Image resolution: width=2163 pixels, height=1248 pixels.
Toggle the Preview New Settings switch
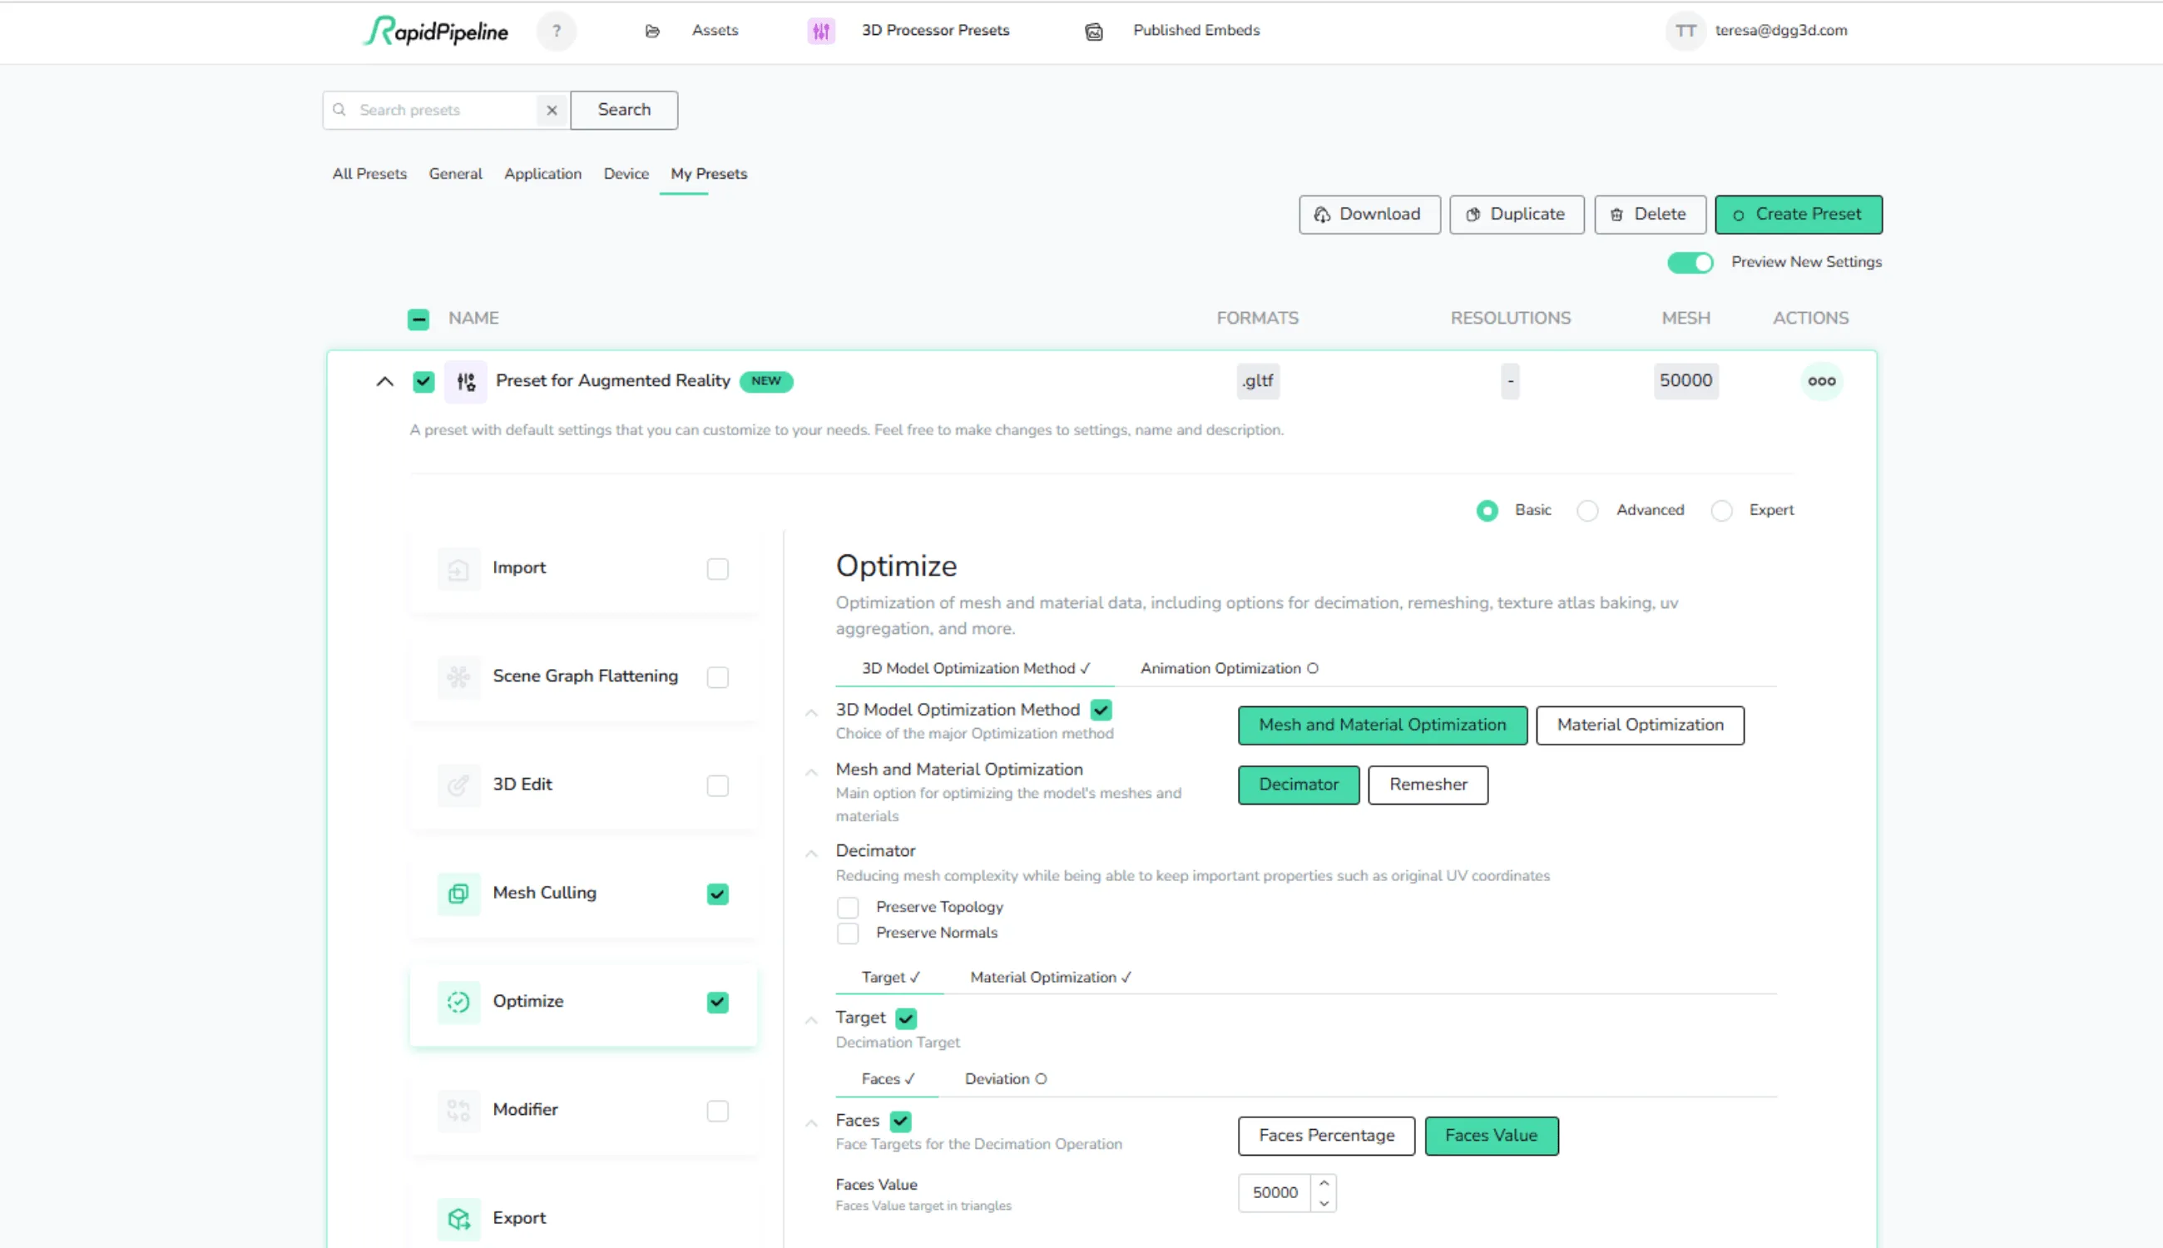(1689, 262)
